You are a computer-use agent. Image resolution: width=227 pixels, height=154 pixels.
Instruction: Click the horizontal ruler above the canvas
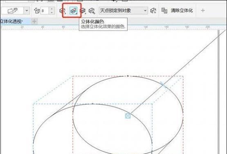click(x=110, y=27)
